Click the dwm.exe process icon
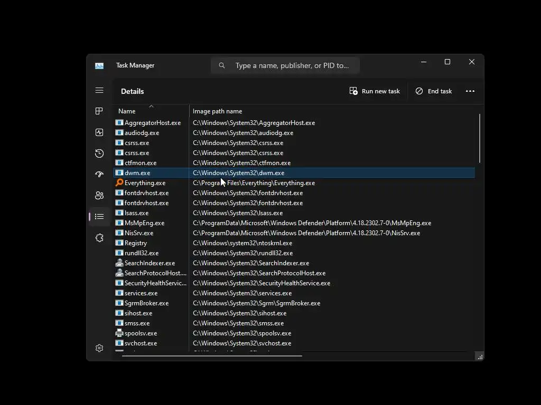The image size is (541, 405). 119,172
